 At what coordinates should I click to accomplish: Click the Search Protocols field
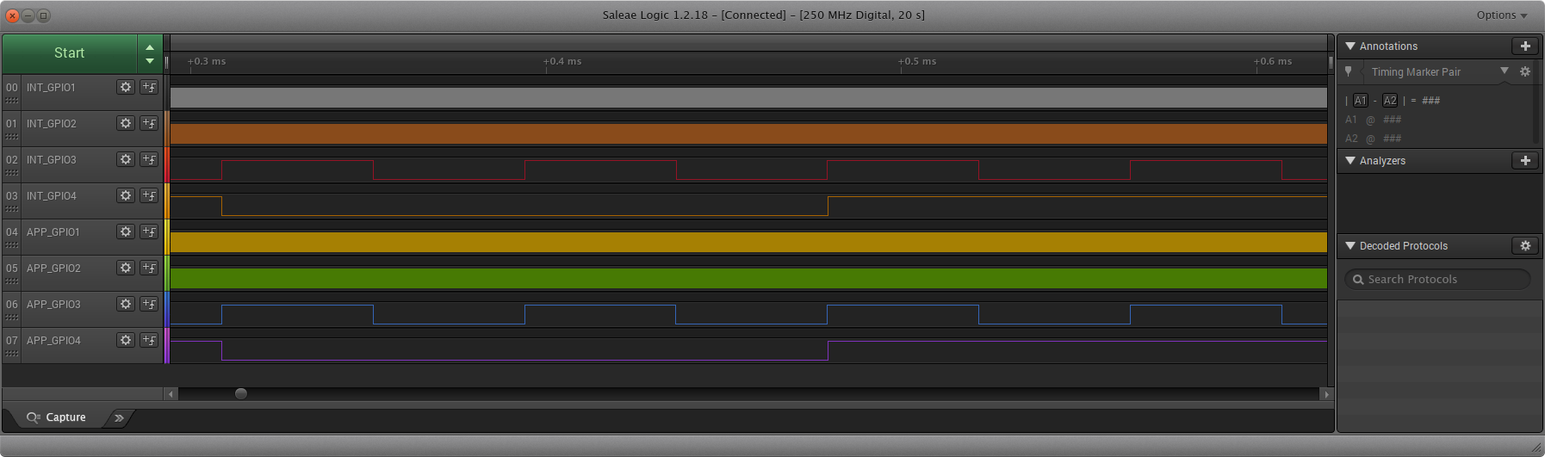[x=1436, y=280]
